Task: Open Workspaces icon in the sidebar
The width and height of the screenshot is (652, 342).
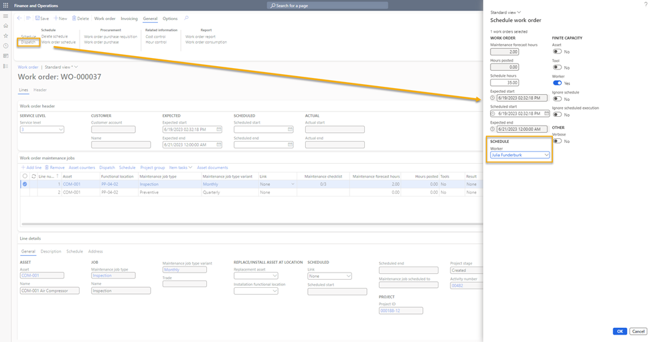Action: 6,55
